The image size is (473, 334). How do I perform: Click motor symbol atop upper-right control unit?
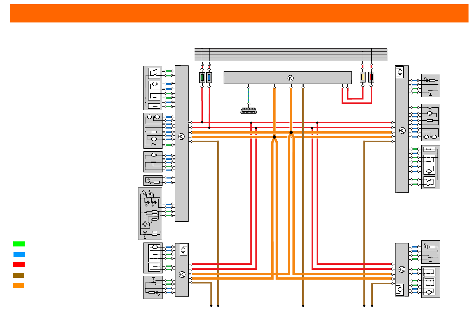tap(400, 72)
